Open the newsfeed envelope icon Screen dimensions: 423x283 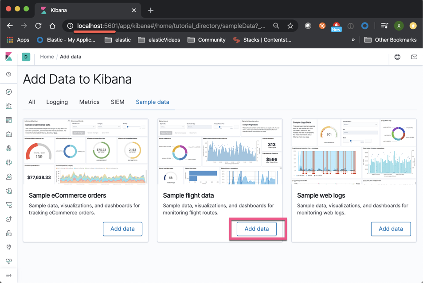click(413, 57)
